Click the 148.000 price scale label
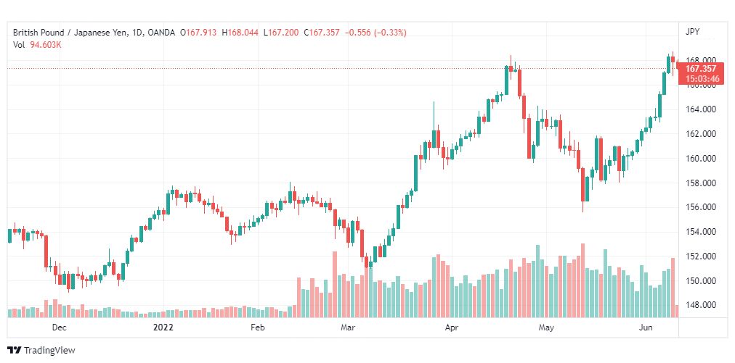The height and width of the screenshot is (363, 735). (x=700, y=305)
